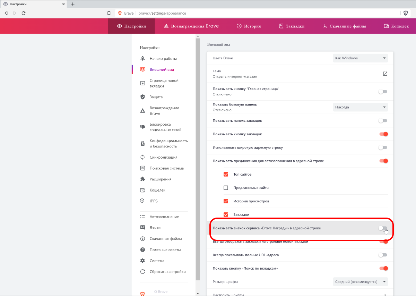Open Вознаграждения Brave top menu tab
Screen dimensions: 416x296
(191, 26)
